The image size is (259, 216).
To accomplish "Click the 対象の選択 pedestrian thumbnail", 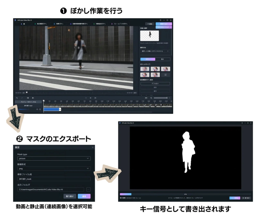I will [150, 36].
